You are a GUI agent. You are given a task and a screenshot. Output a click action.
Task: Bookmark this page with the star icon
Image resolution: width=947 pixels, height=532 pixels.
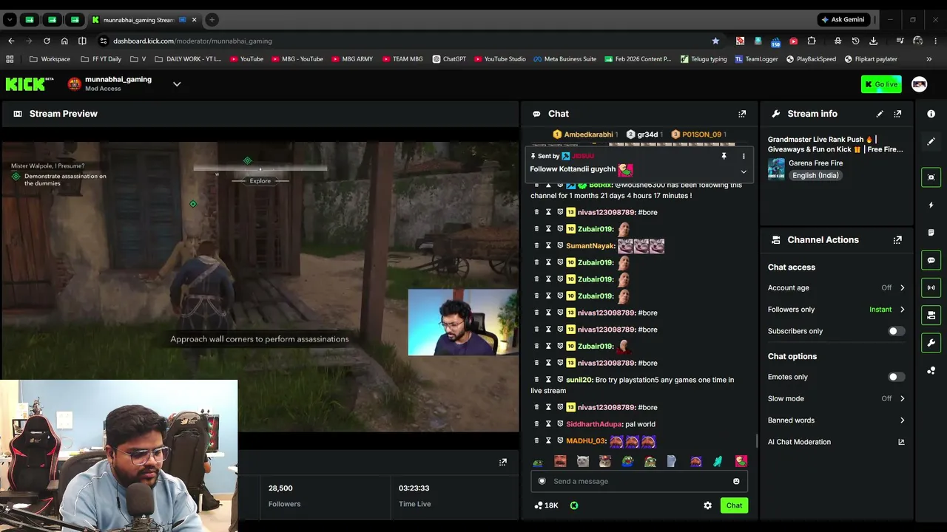(x=715, y=41)
